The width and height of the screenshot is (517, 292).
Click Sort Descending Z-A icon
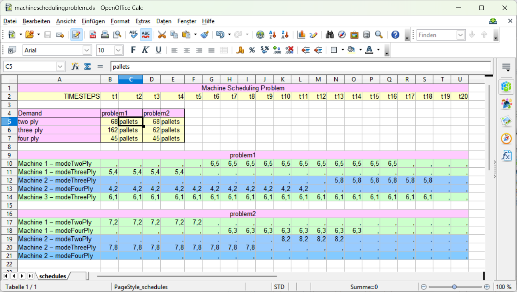pos(285,35)
